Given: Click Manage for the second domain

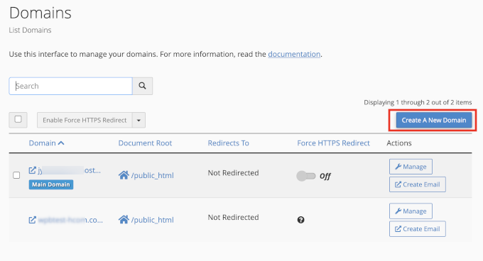Looking at the screenshot, I should tap(411, 211).
